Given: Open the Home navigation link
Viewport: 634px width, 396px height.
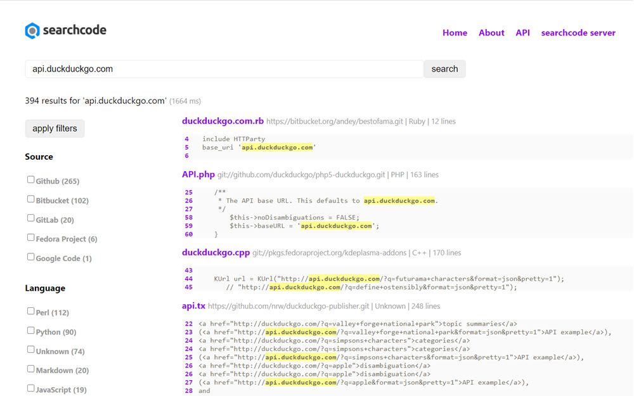Looking at the screenshot, I should tap(455, 33).
